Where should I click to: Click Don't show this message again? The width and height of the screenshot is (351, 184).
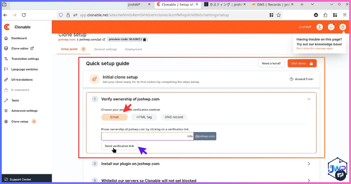(315, 48)
